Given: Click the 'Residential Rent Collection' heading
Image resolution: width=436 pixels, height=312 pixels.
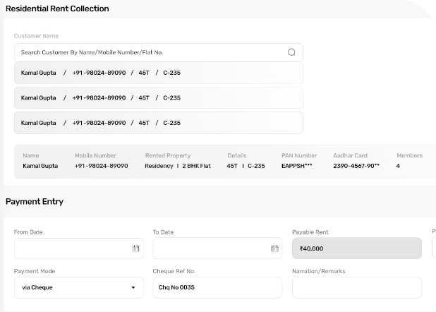Looking at the screenshot, I should [57, 8].
